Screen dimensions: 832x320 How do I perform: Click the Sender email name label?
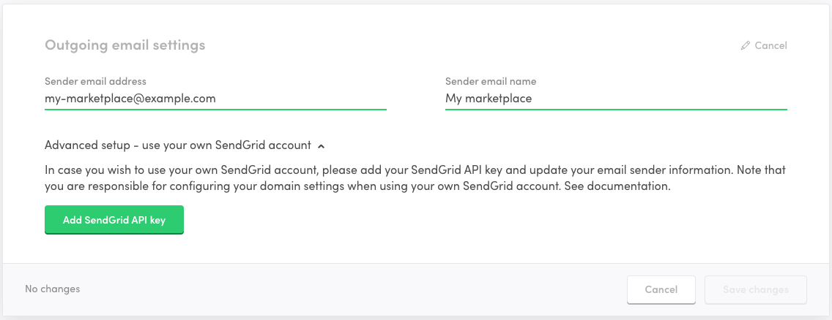tap(491, 81)
